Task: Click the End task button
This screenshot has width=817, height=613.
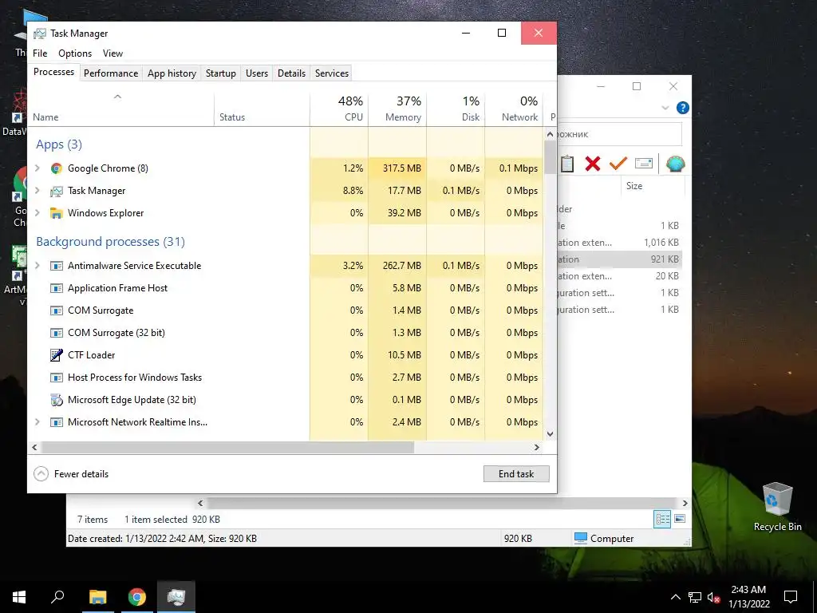Action: [x=516, y=474]
